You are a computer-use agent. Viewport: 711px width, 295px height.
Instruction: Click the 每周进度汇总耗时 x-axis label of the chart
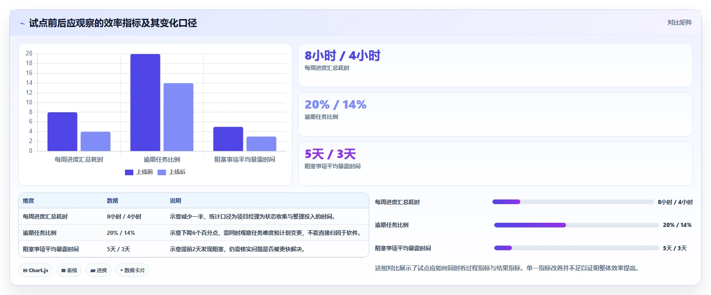pyautogui.click(x=79, y=159)
